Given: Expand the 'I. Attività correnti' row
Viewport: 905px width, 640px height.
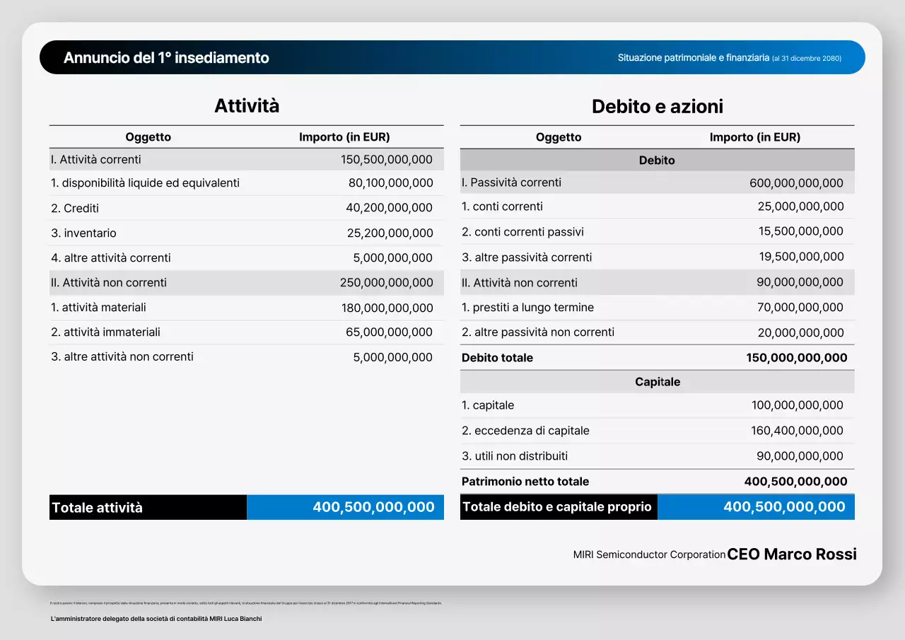Looking at the screenshot, I should coord(246,159).
